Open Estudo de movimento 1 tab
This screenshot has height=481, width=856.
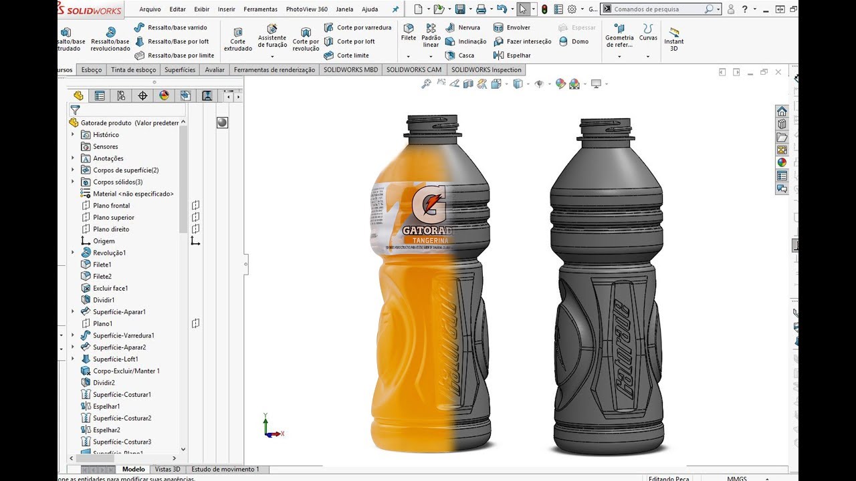(225, 469)
